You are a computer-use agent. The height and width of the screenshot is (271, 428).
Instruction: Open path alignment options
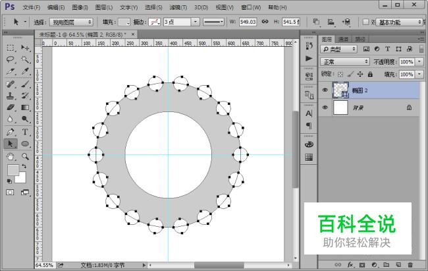tap(331, 22)
